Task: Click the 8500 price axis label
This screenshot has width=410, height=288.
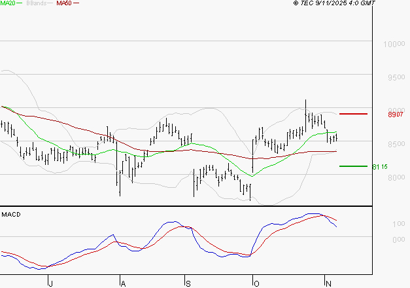Action: (396, 144)
